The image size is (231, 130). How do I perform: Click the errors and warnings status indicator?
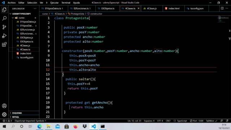pos(7,121)
